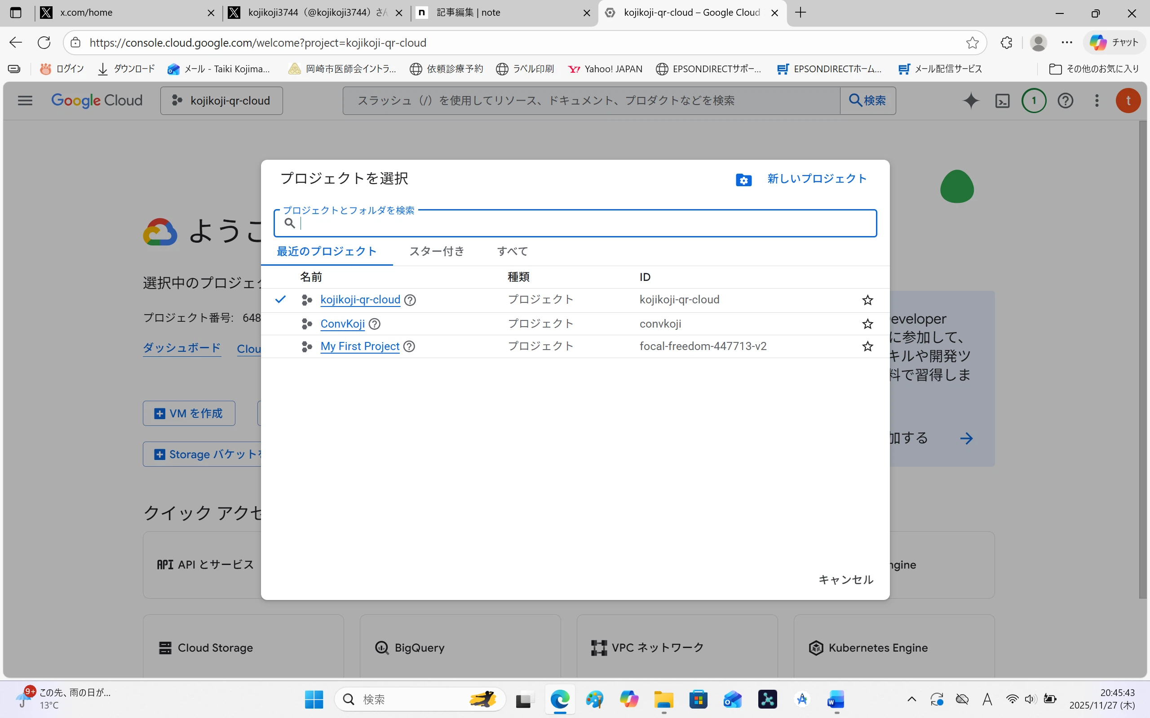The height and width of the screenshot is (718, 1150).
Task: Select the ConvKoji project link
Action: click(x=342, y=324)
